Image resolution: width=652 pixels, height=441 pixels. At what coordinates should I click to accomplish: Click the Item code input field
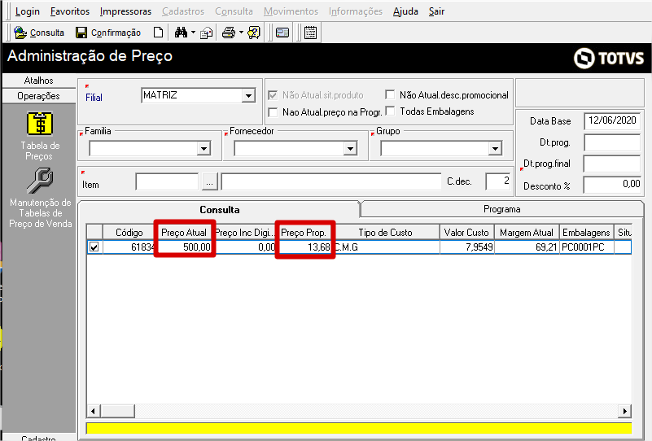[x=167, y=182]
